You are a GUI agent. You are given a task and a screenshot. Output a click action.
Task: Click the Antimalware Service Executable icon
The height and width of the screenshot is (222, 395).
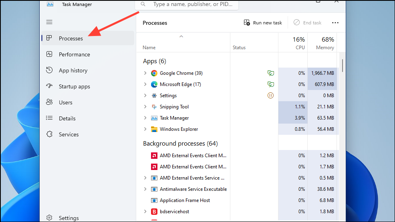pyautogui.click(x=154, y=189)
